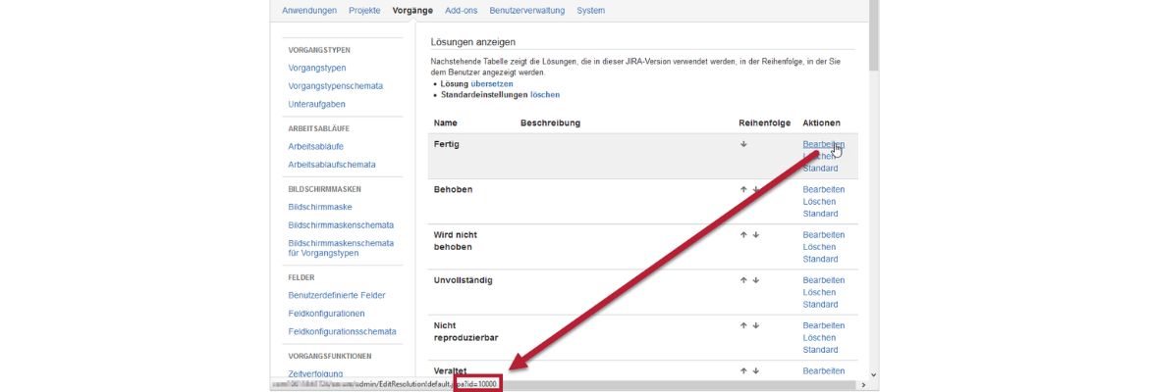This screenshot has height=392, width=1149.
Task: Click down arrow for Unvollständig row
Action: [755, 280]
